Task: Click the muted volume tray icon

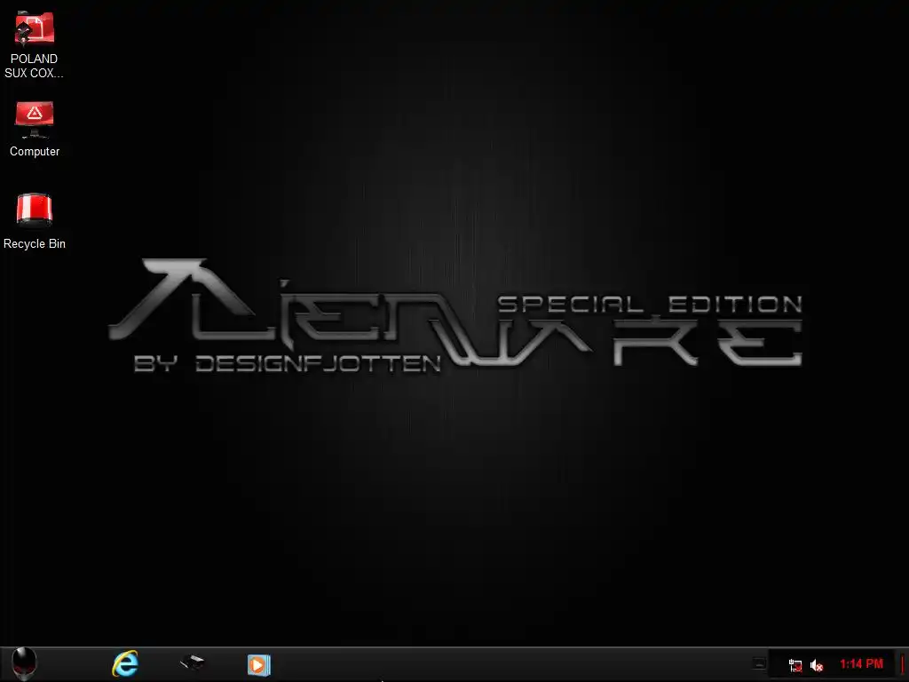Action: tap(817, 665)
